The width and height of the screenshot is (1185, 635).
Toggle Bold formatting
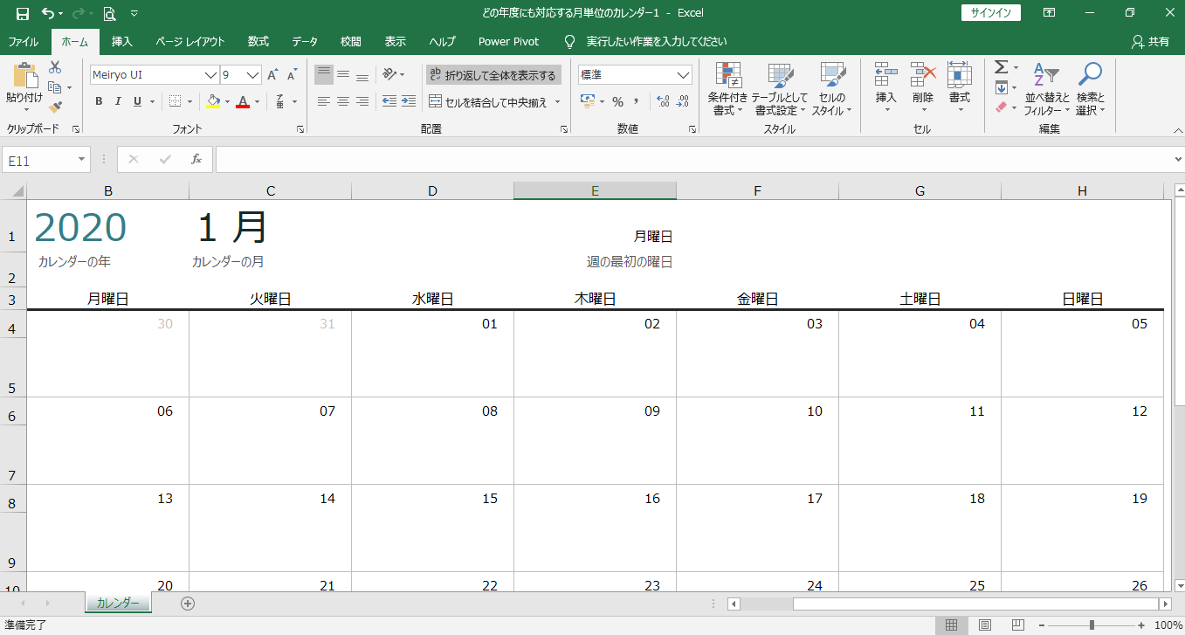99,101
